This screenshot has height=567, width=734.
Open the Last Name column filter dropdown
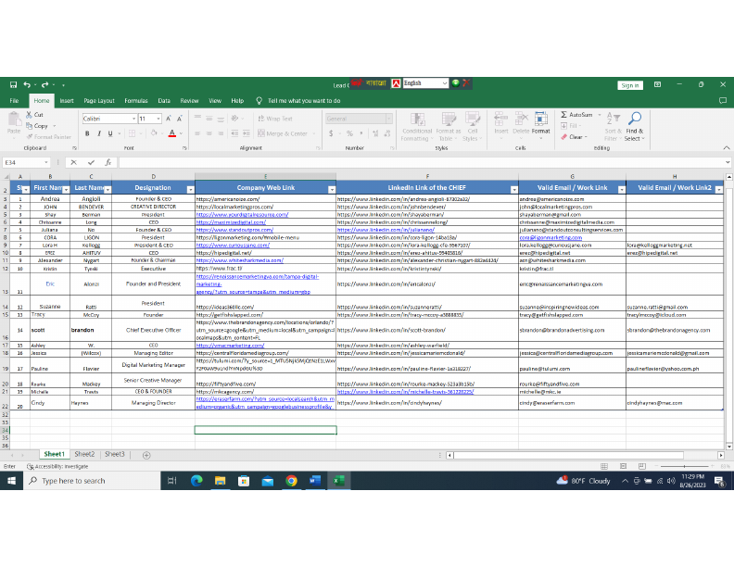click(108, 189)
